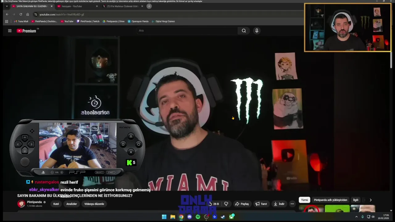Download the video with İndir
Image resolution: width=395 pixels, height=222 pixels.
(279, 204)
